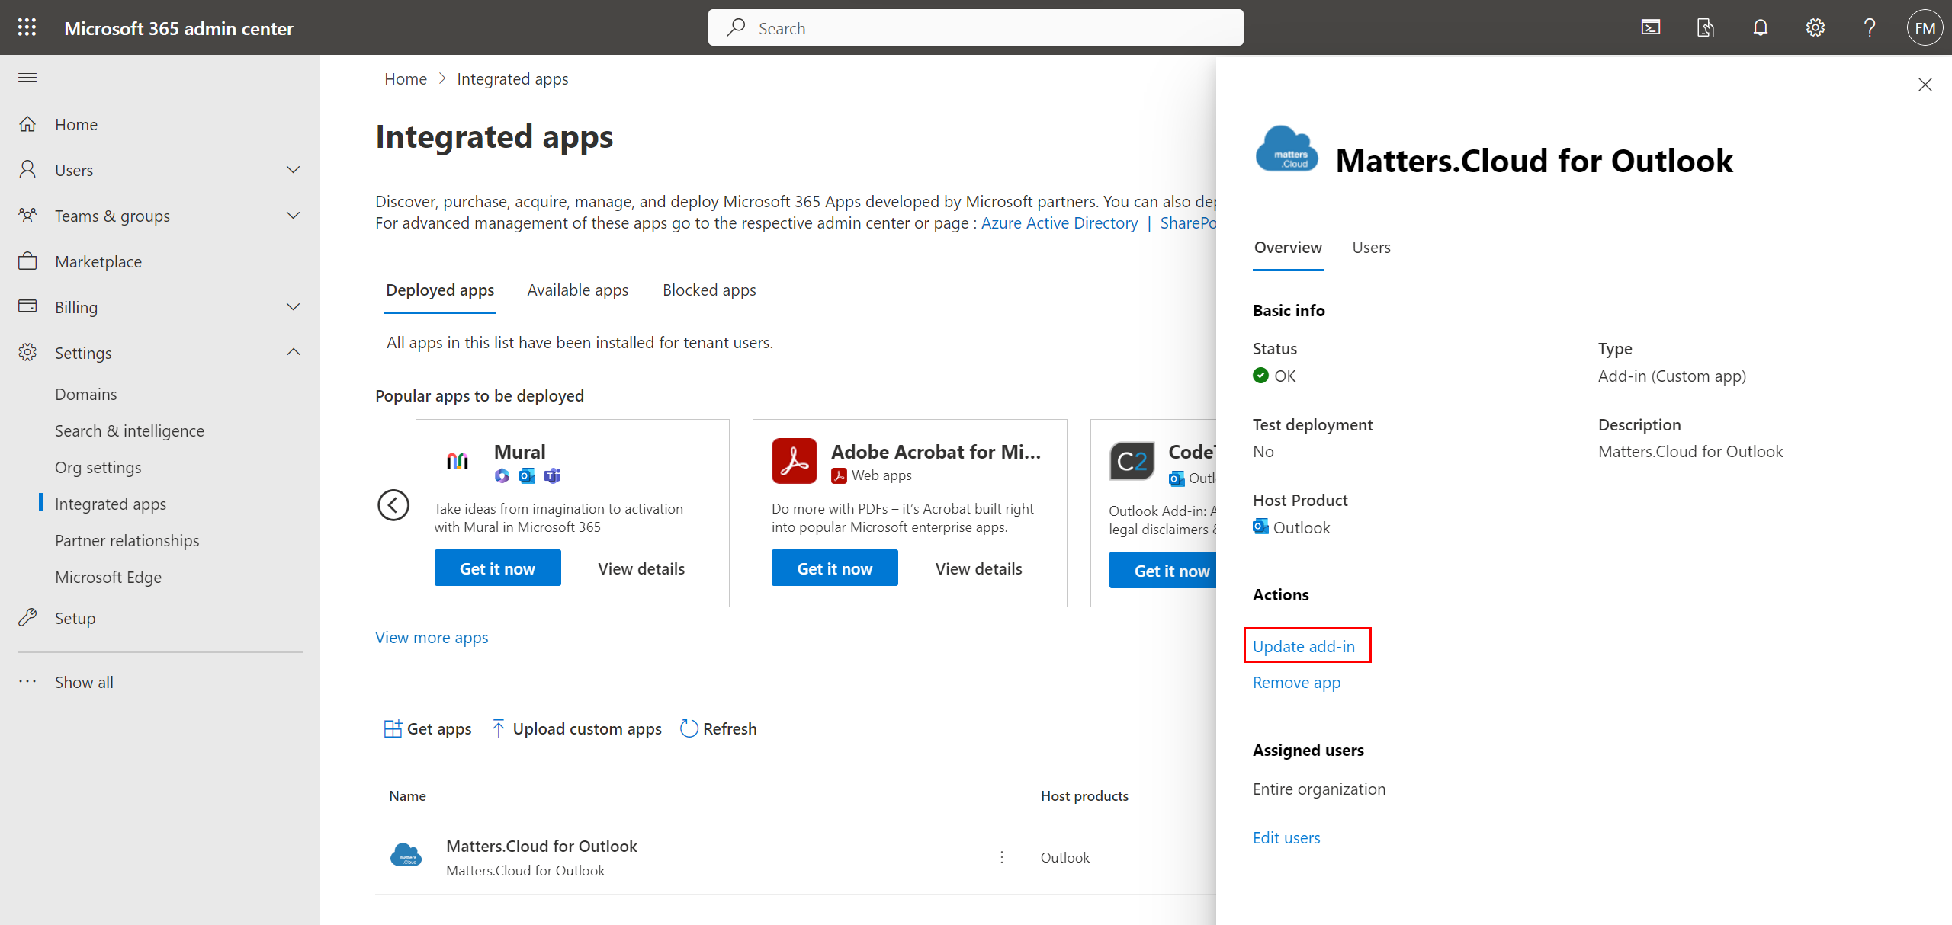The height and width of the screenshot is (925, 1952).
Task: Open Domains under Settings
Action: pyautogui.click(x=86, y=394)
